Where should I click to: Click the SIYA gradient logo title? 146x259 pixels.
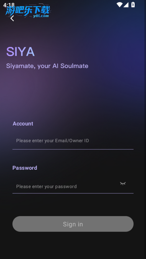coord(20,52)
